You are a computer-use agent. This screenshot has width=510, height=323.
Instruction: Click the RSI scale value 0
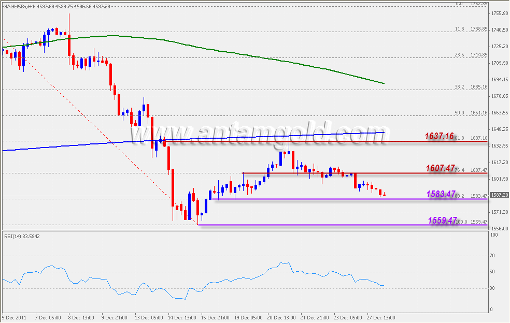tap(491, 310)
